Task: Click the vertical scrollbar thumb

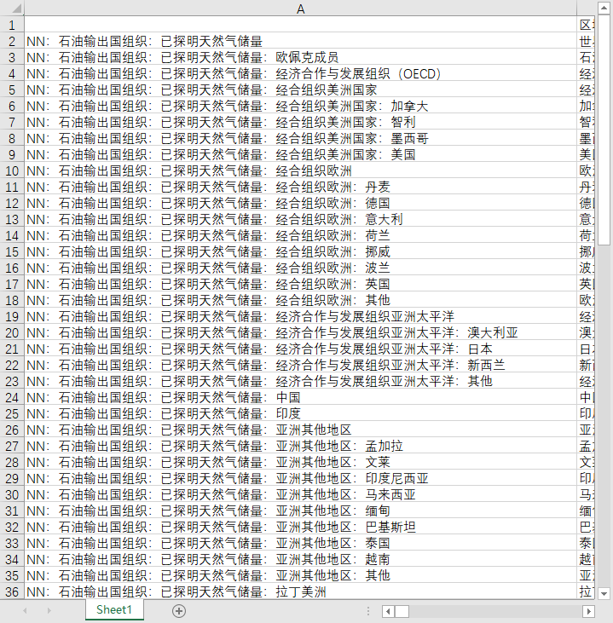Action: pos(604,130)
